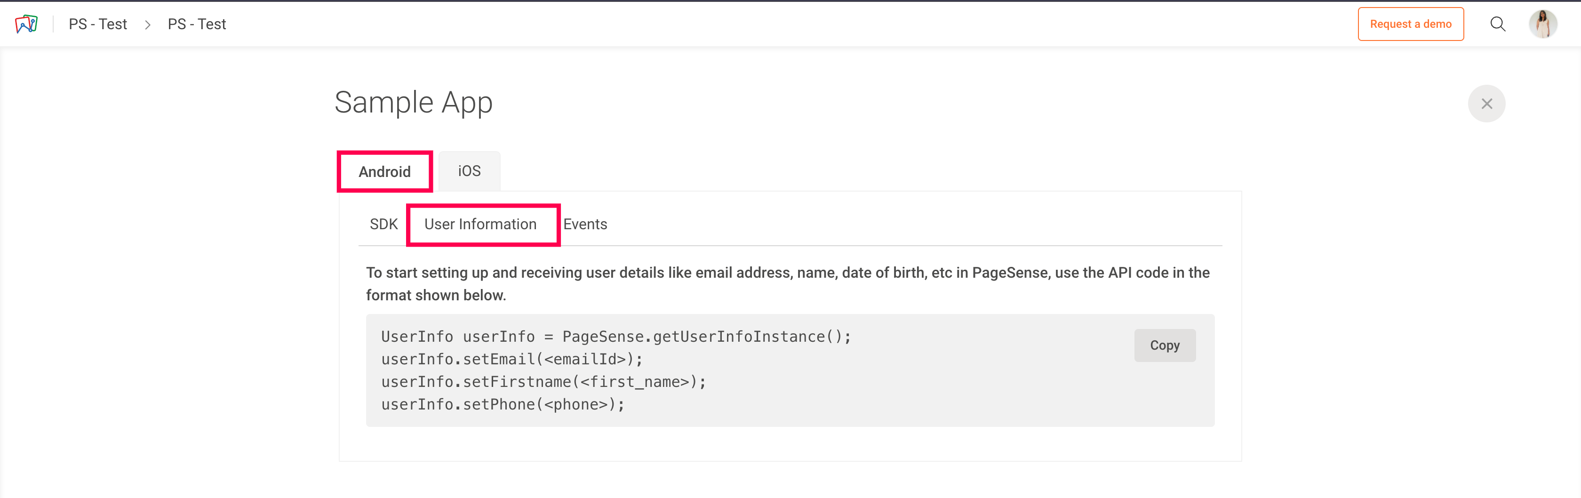This screenshot has width=1581, height=498.
Task: Open the SDK sub-tab
Action: (383, 224)
